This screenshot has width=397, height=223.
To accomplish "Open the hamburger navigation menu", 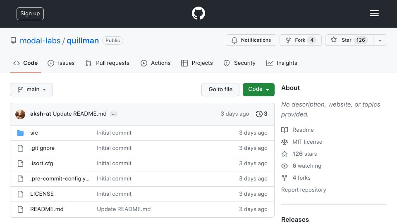I will pos(374,13).
